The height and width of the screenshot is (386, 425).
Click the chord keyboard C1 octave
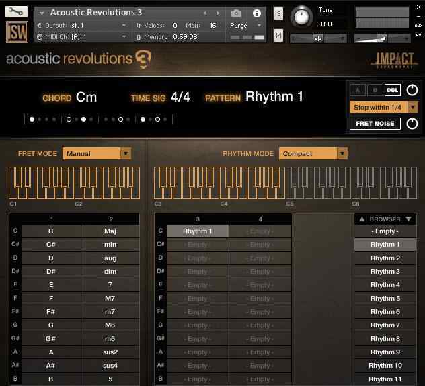42,183
